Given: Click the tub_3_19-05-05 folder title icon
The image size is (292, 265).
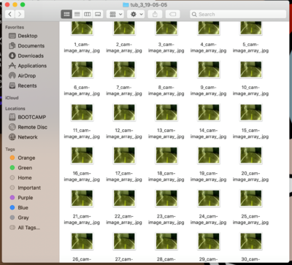Looking at the screenshot, I should tap(126, 4).
